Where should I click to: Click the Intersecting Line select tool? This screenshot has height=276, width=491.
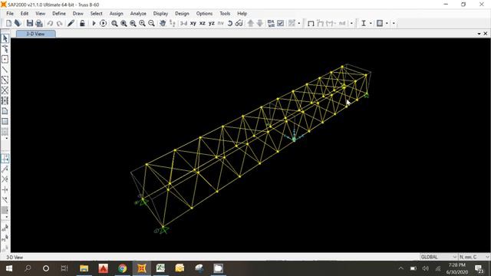point(5,179)
